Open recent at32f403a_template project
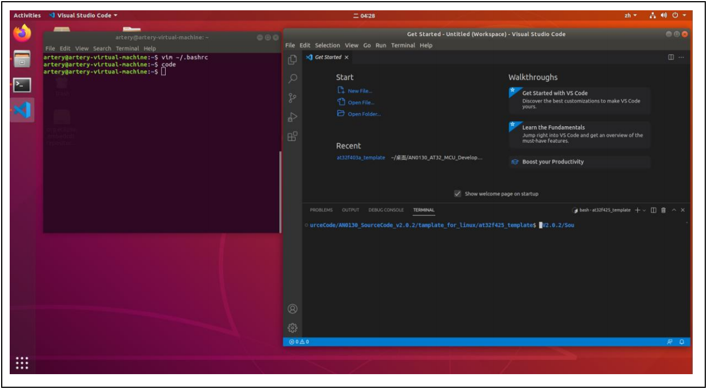Viewport: 707px width, 389px height. tap(360, 158)
